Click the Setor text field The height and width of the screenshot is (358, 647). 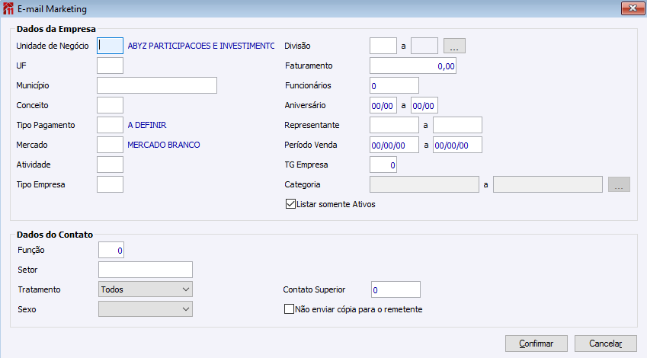tap(146, 270)
